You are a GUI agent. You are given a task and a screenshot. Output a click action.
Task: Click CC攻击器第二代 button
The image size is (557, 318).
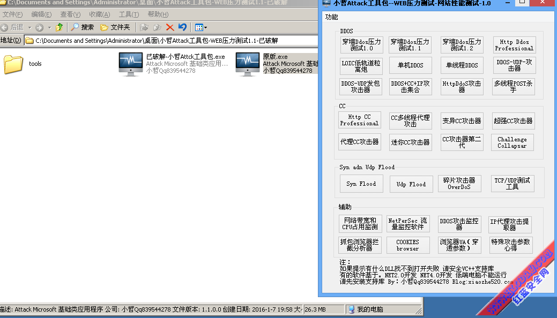(x=462, y=142)
